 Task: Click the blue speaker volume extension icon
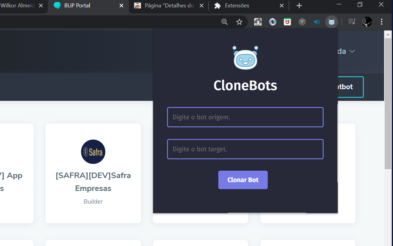pyautogui.click(x=317, y=22)
